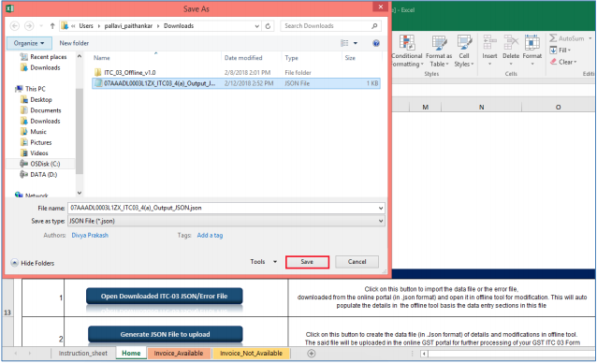Collapse folders with Hide Folders

(x=33, y=263)
